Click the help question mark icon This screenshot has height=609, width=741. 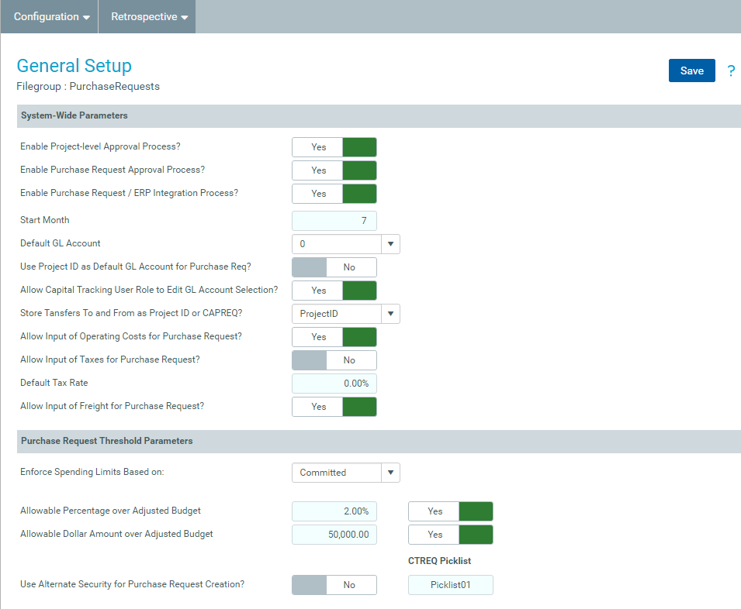point(731,71)
